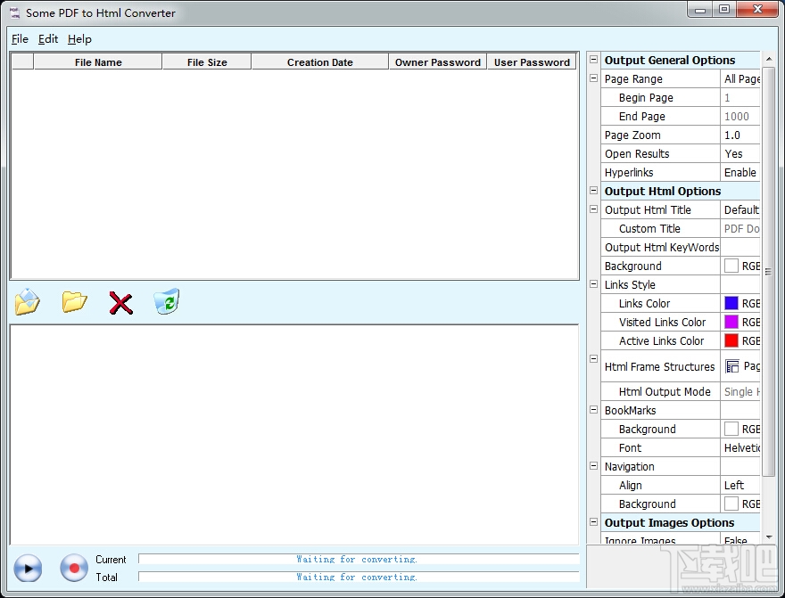This screenshot has width=785, height=598.
Task: Click the blank first column header cell
Action: click(22, 62)
